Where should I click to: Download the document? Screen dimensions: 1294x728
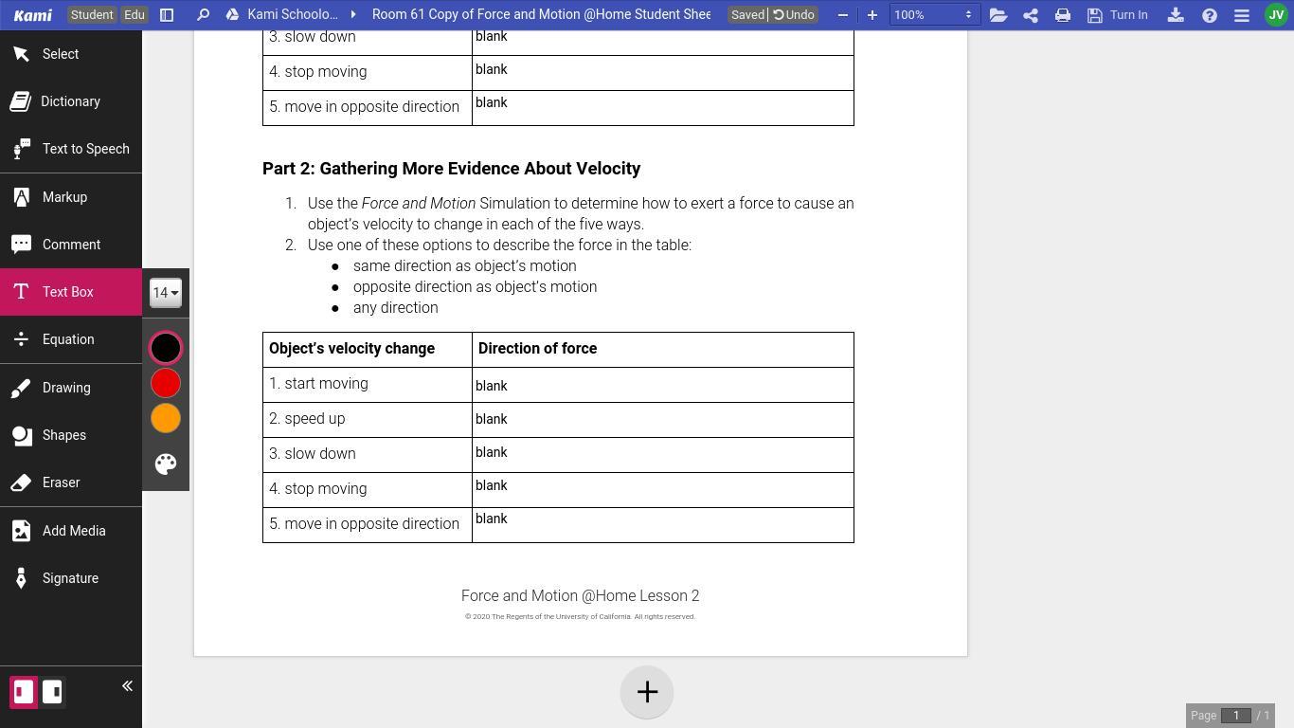coord(1176,15)
